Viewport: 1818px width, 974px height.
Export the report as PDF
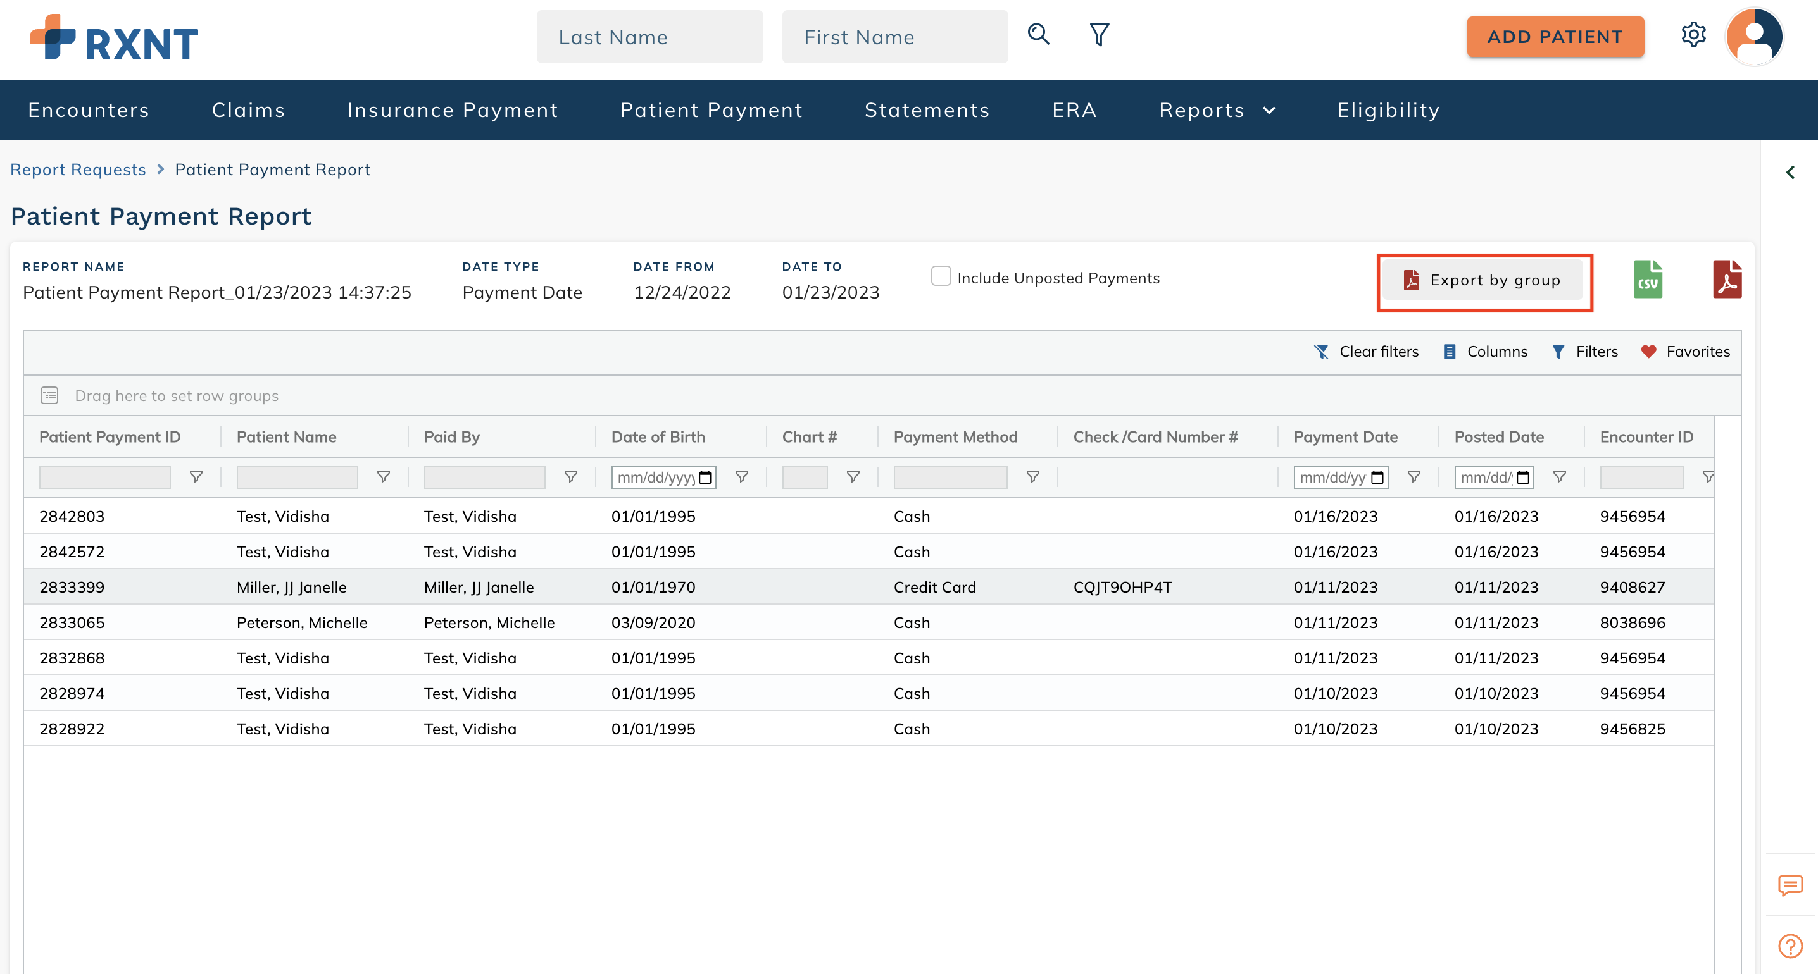click(x=1728, y=280)
